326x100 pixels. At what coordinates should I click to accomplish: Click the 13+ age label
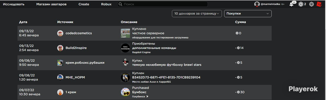(283, 4)
